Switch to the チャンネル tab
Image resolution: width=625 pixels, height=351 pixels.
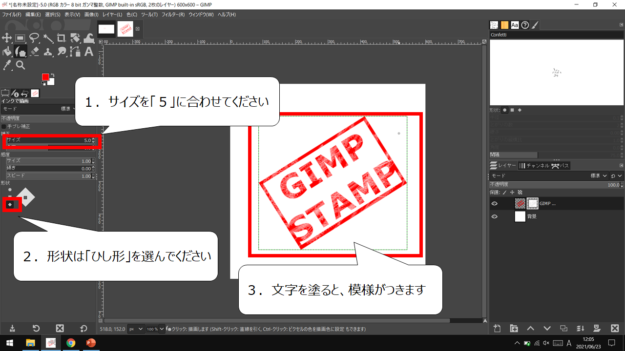pos(534,166)
